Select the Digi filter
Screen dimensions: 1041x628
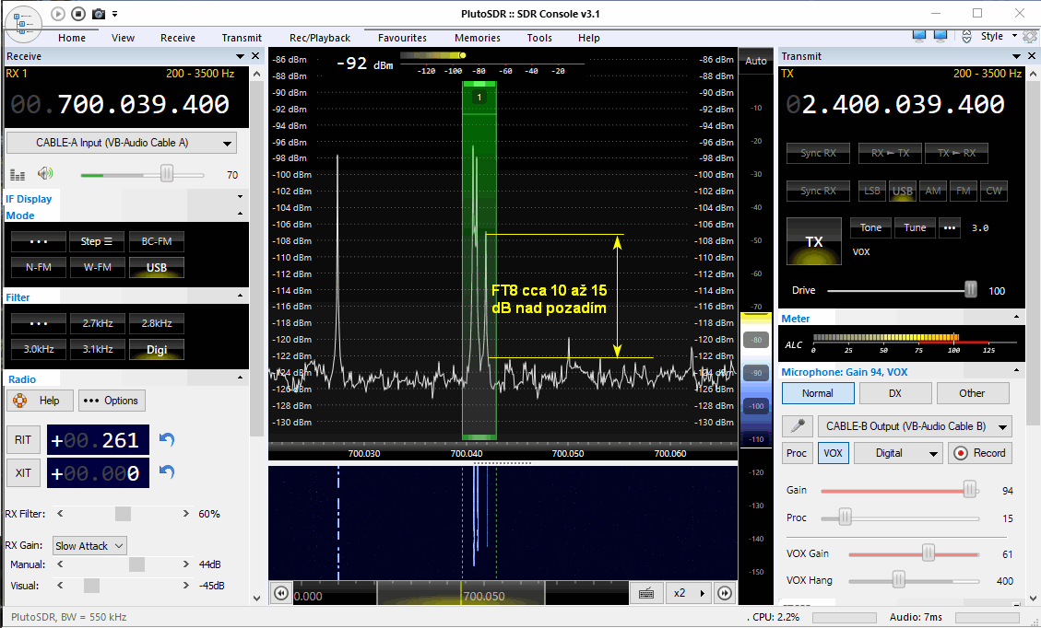(156, 350)
